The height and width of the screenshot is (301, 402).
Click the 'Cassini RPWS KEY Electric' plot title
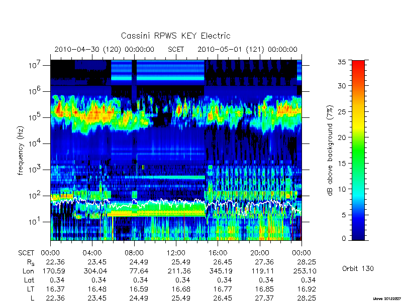pyautogui.click(x=175, y=36)
